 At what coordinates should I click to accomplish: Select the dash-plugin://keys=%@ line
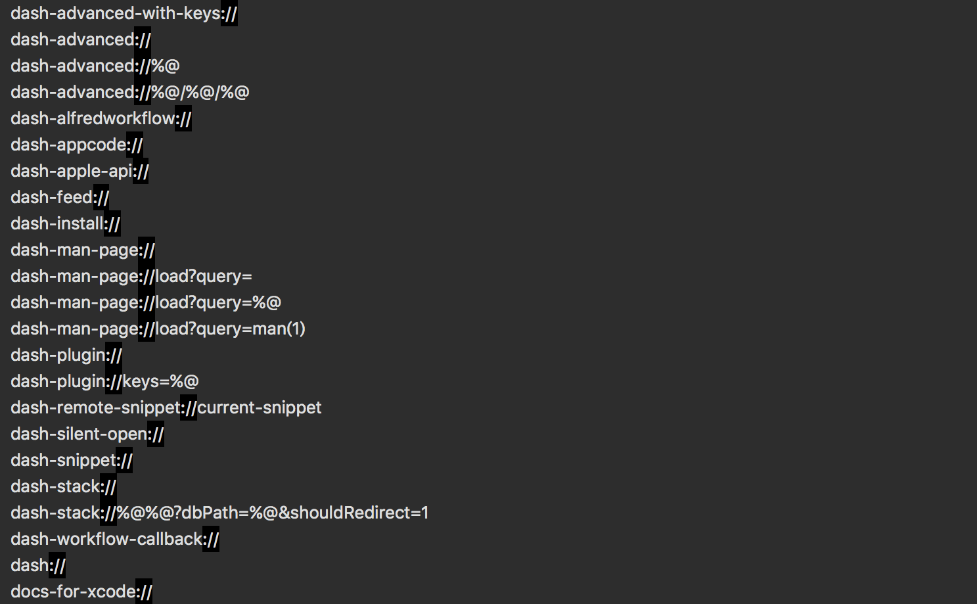tap(104, 381)
